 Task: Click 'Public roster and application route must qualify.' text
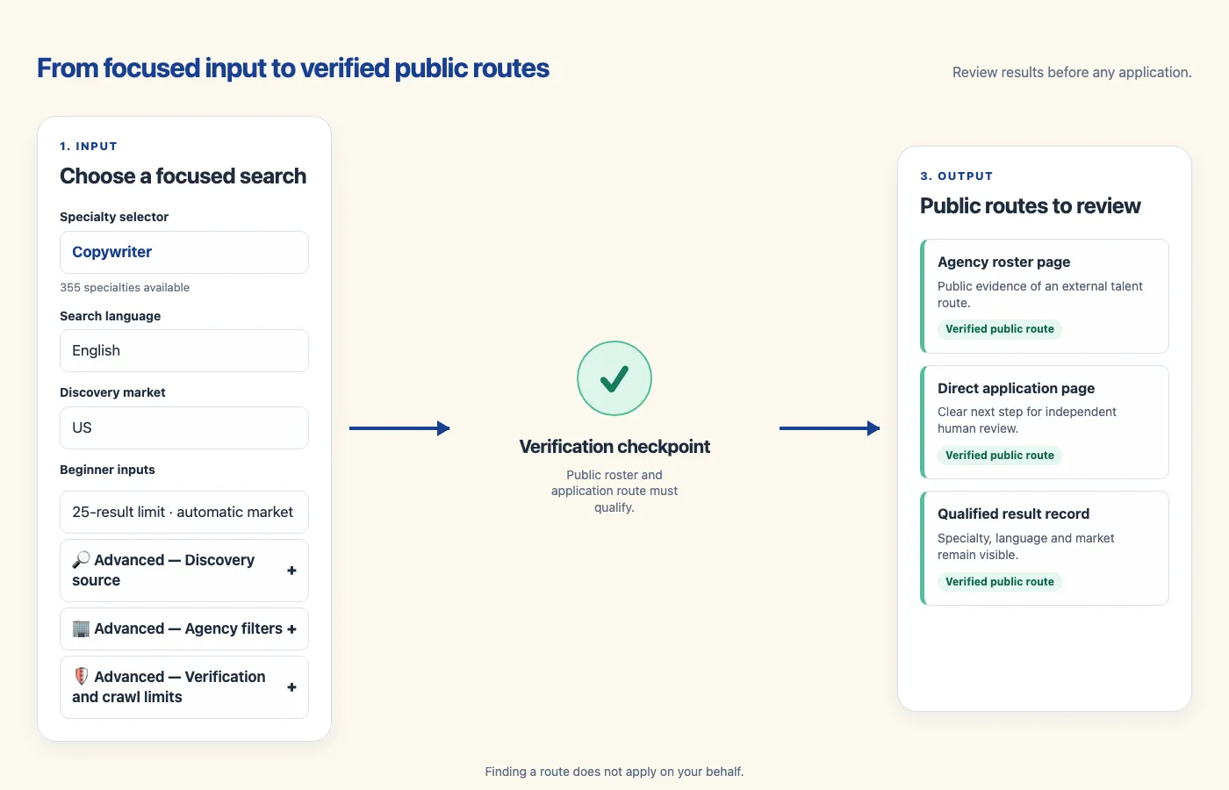pyautogui.click(x=614, y=491)
